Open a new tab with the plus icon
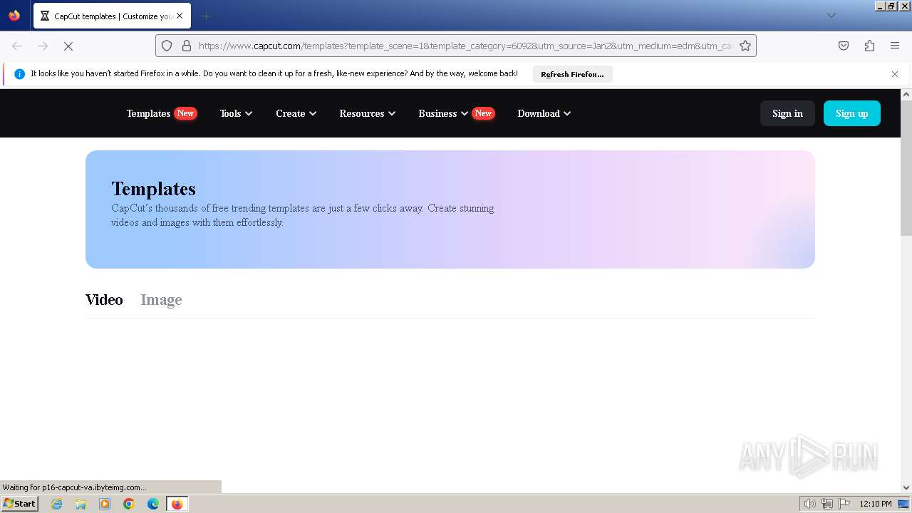912x513 pixels. 206,16
